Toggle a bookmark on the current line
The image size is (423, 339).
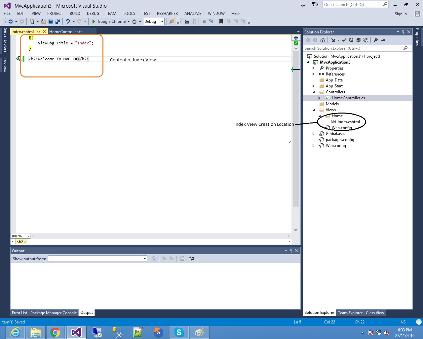[221, 21]
